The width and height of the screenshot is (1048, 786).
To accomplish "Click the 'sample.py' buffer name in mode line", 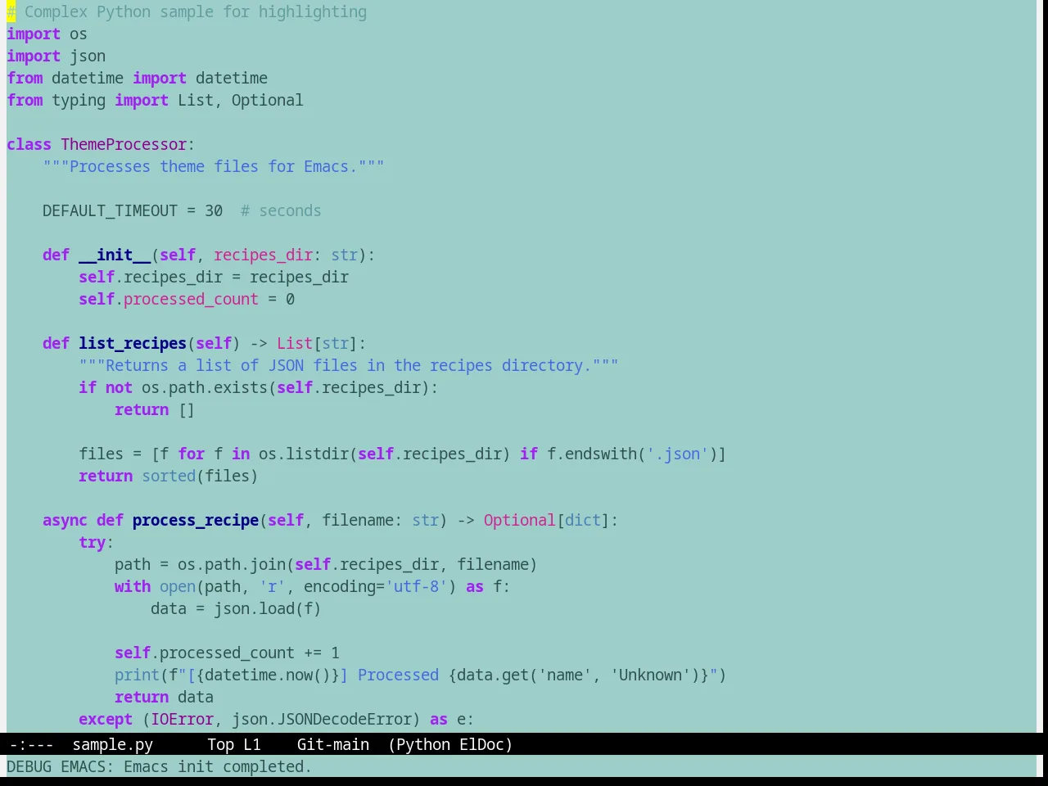I will click(x=112, y=744).
